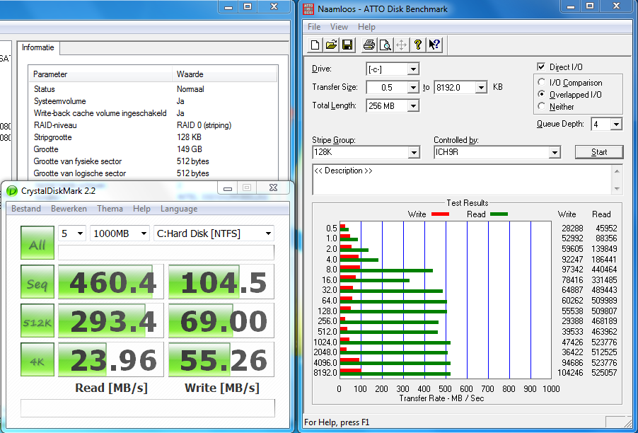Activate the context Help pointer icon
This screenshot has width=638, height=433.
(x=434, y=45)
